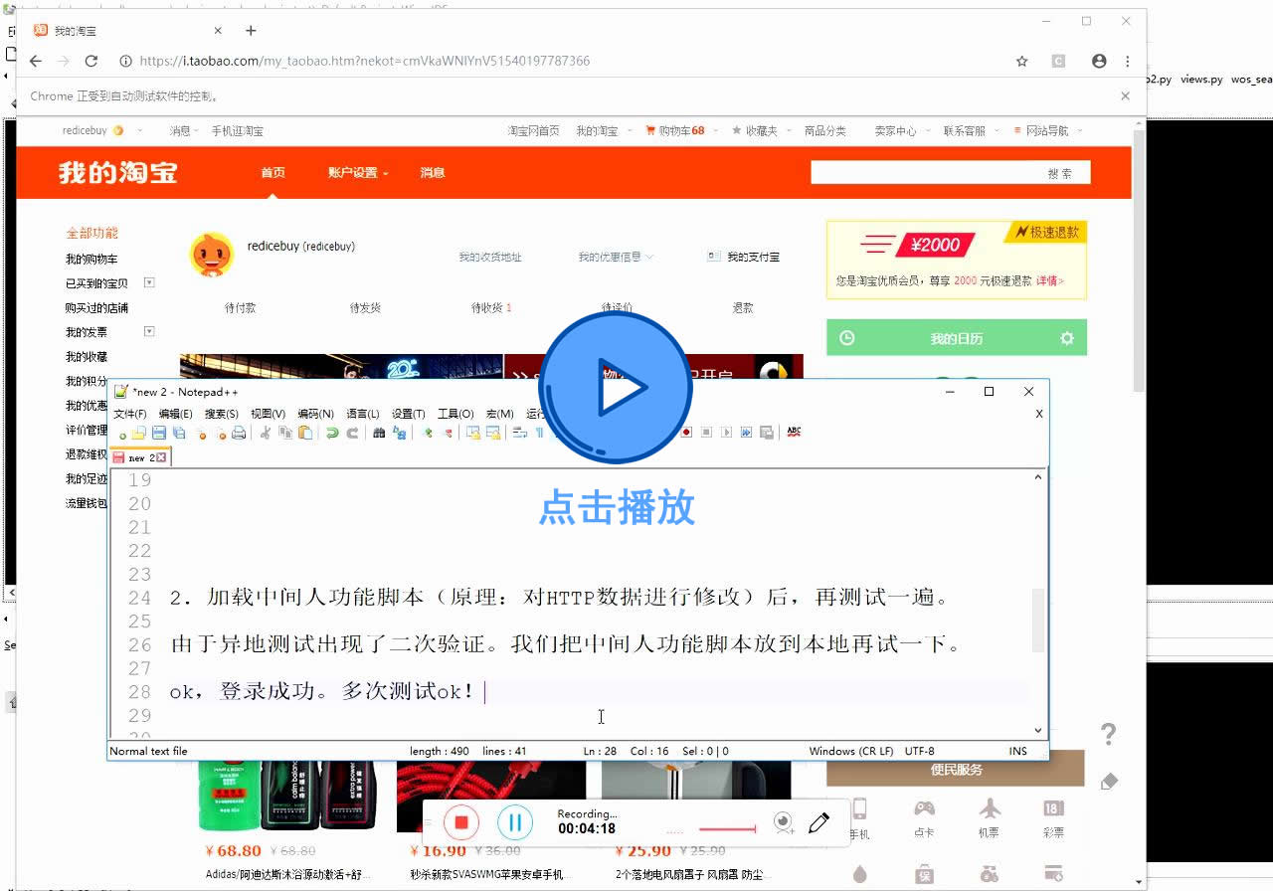Recorder volume level red slider
Screen dimensions: 1273x891
pos(727,828)
